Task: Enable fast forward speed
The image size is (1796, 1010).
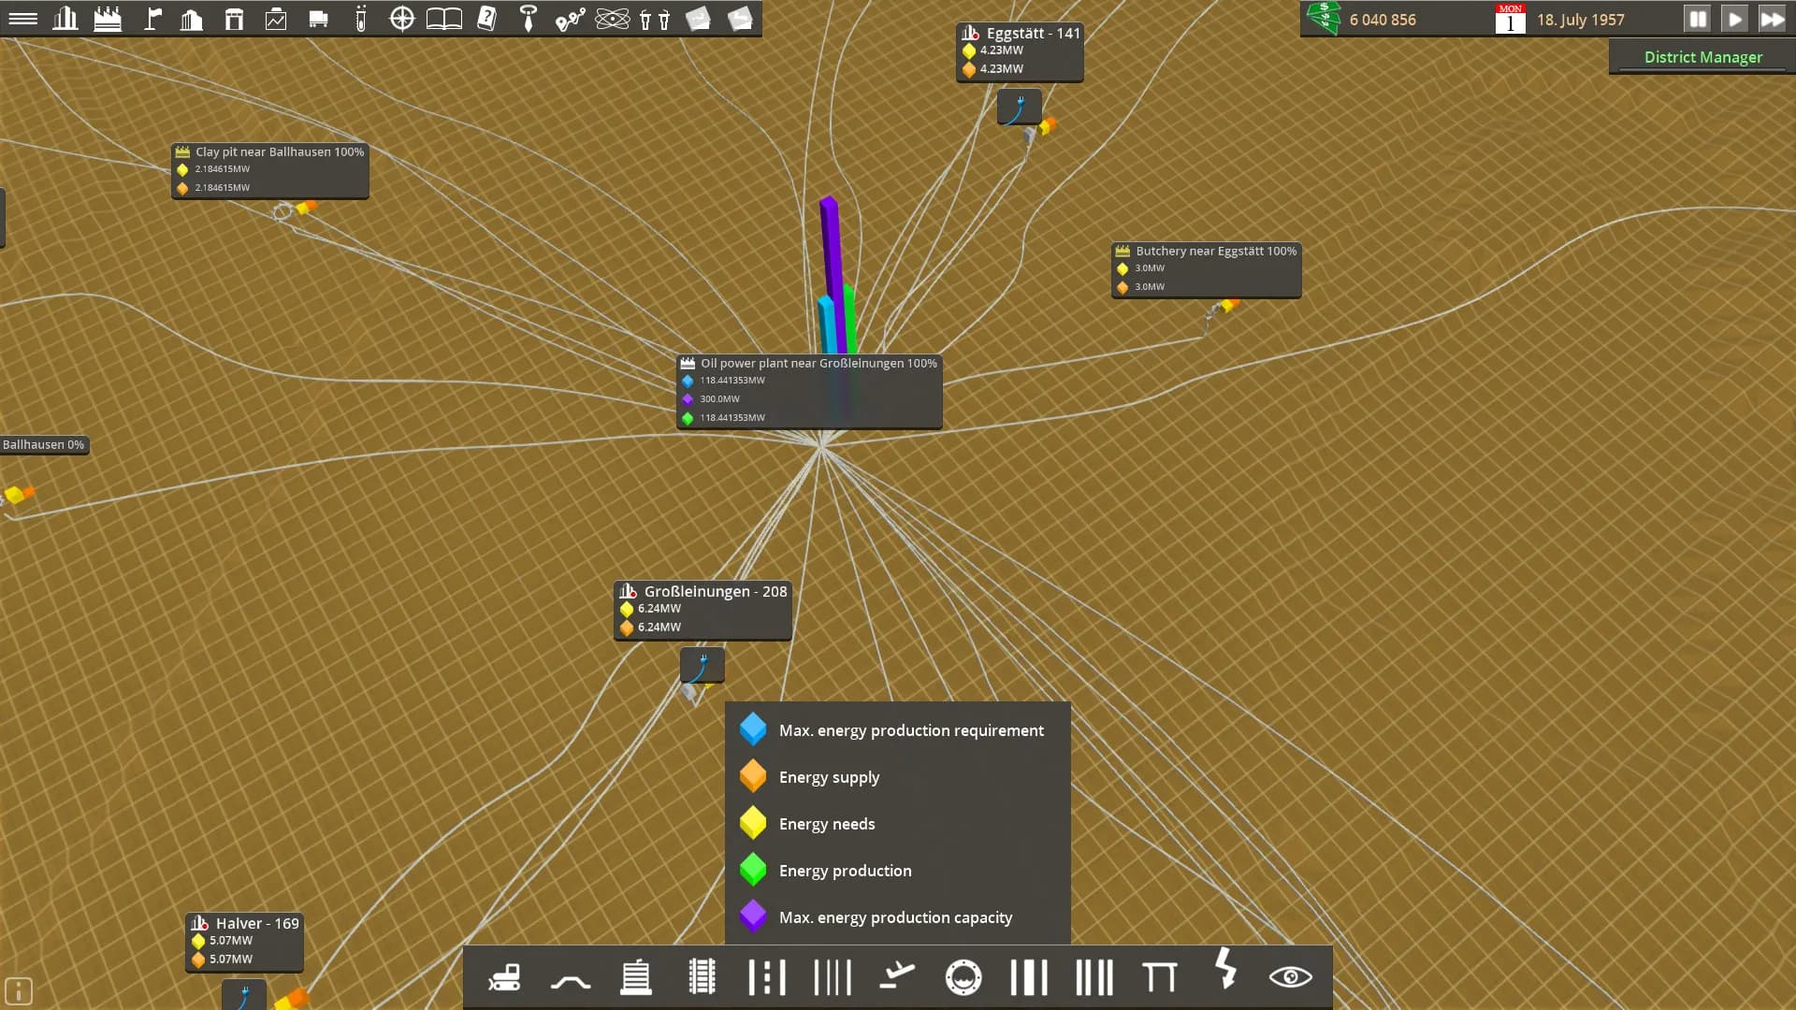Action: tap(1773, 18)
